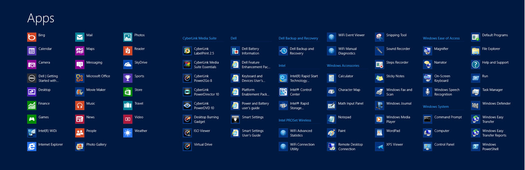This screenshot has height=170, width=525.
Task: Open the Messaging app icon
Action: click(x=80, y=64)
